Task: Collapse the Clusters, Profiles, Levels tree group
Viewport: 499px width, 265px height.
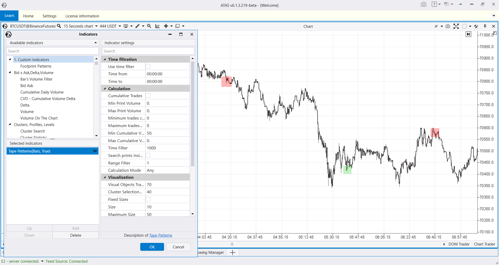Action: tap(10, 124)
